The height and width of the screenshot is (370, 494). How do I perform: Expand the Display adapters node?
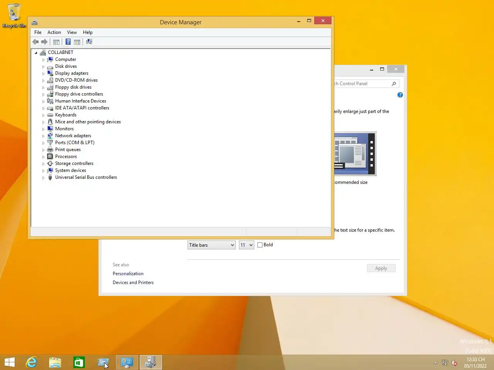[43, 74]
